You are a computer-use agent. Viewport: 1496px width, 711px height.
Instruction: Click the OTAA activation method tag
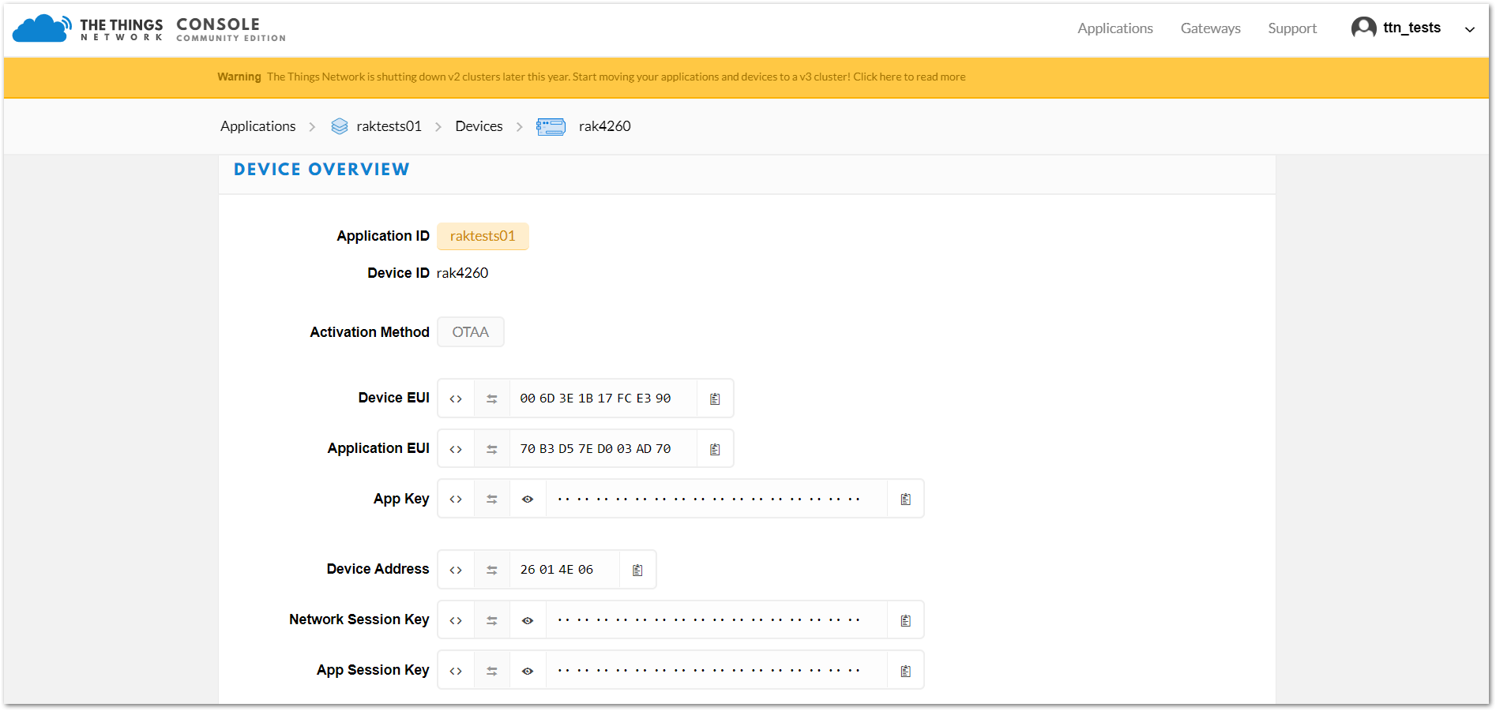pos(470,332)
